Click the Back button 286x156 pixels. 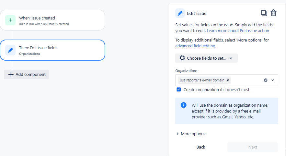(201, 147)
